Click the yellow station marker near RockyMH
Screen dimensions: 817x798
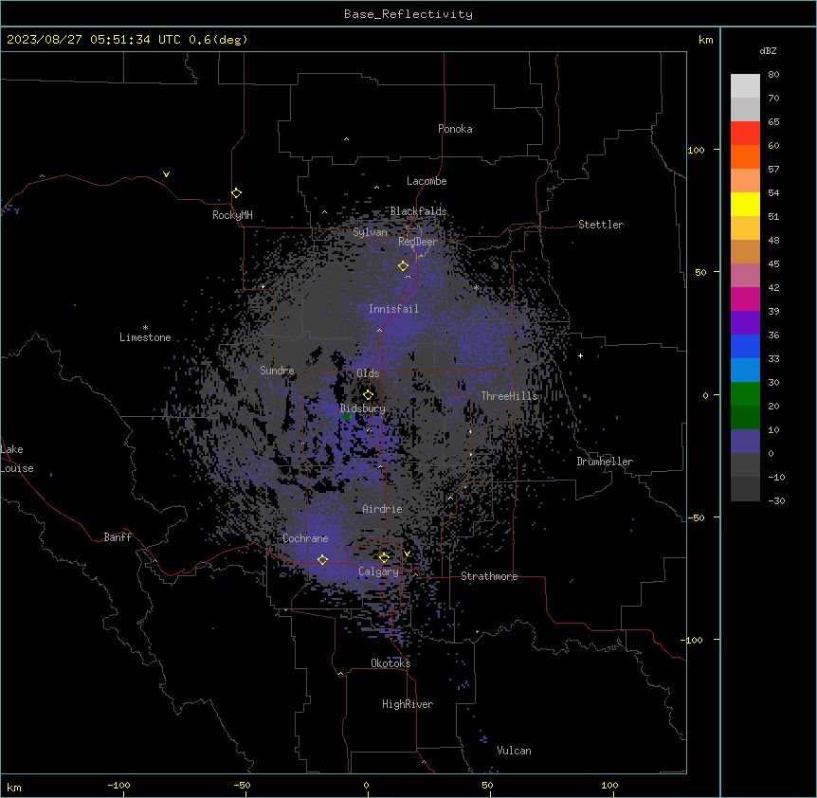pyautogui.click(x=237, y=193)
